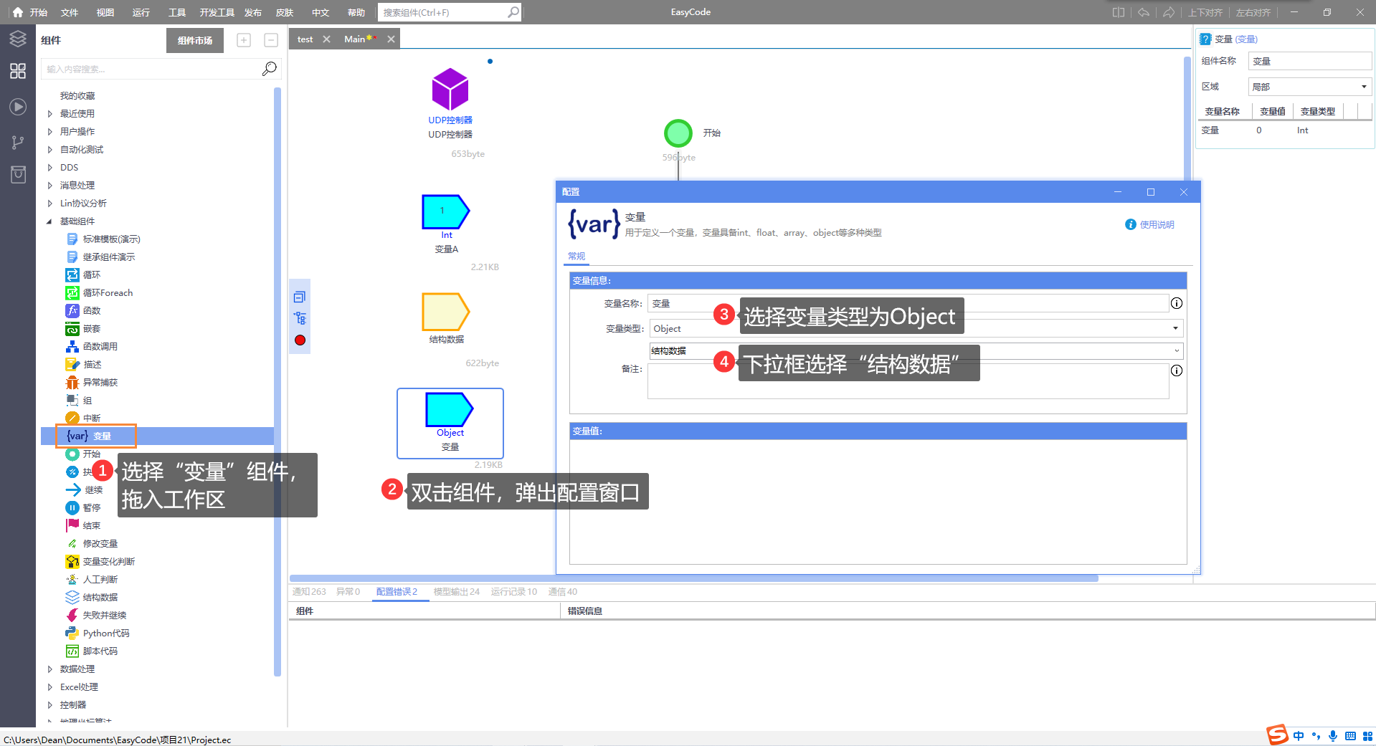
Task: Click the search magnifier in component panel
Action: point(269,69)
